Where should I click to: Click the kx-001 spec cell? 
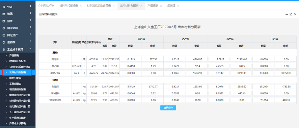click(77, 93)
